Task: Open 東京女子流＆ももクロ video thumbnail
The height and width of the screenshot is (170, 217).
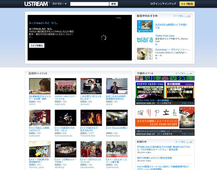Action: tap(91, 118)
